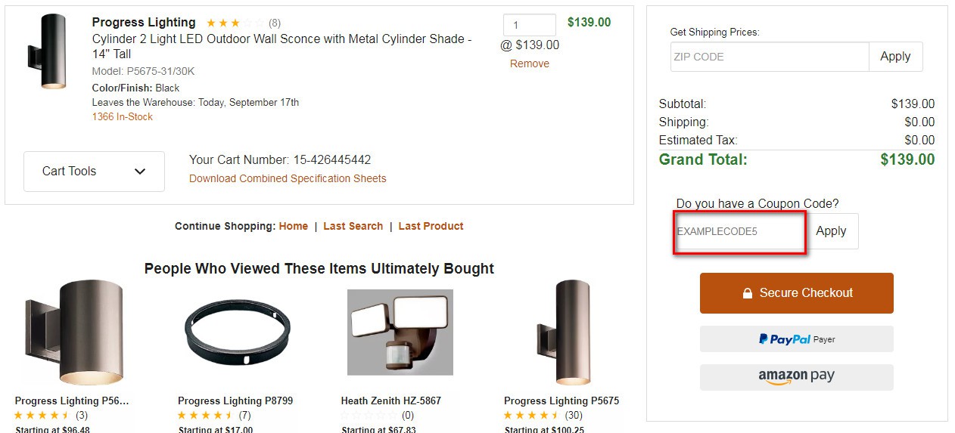
Task: Click the ZIP CODE input field
Action: point(769,57)
